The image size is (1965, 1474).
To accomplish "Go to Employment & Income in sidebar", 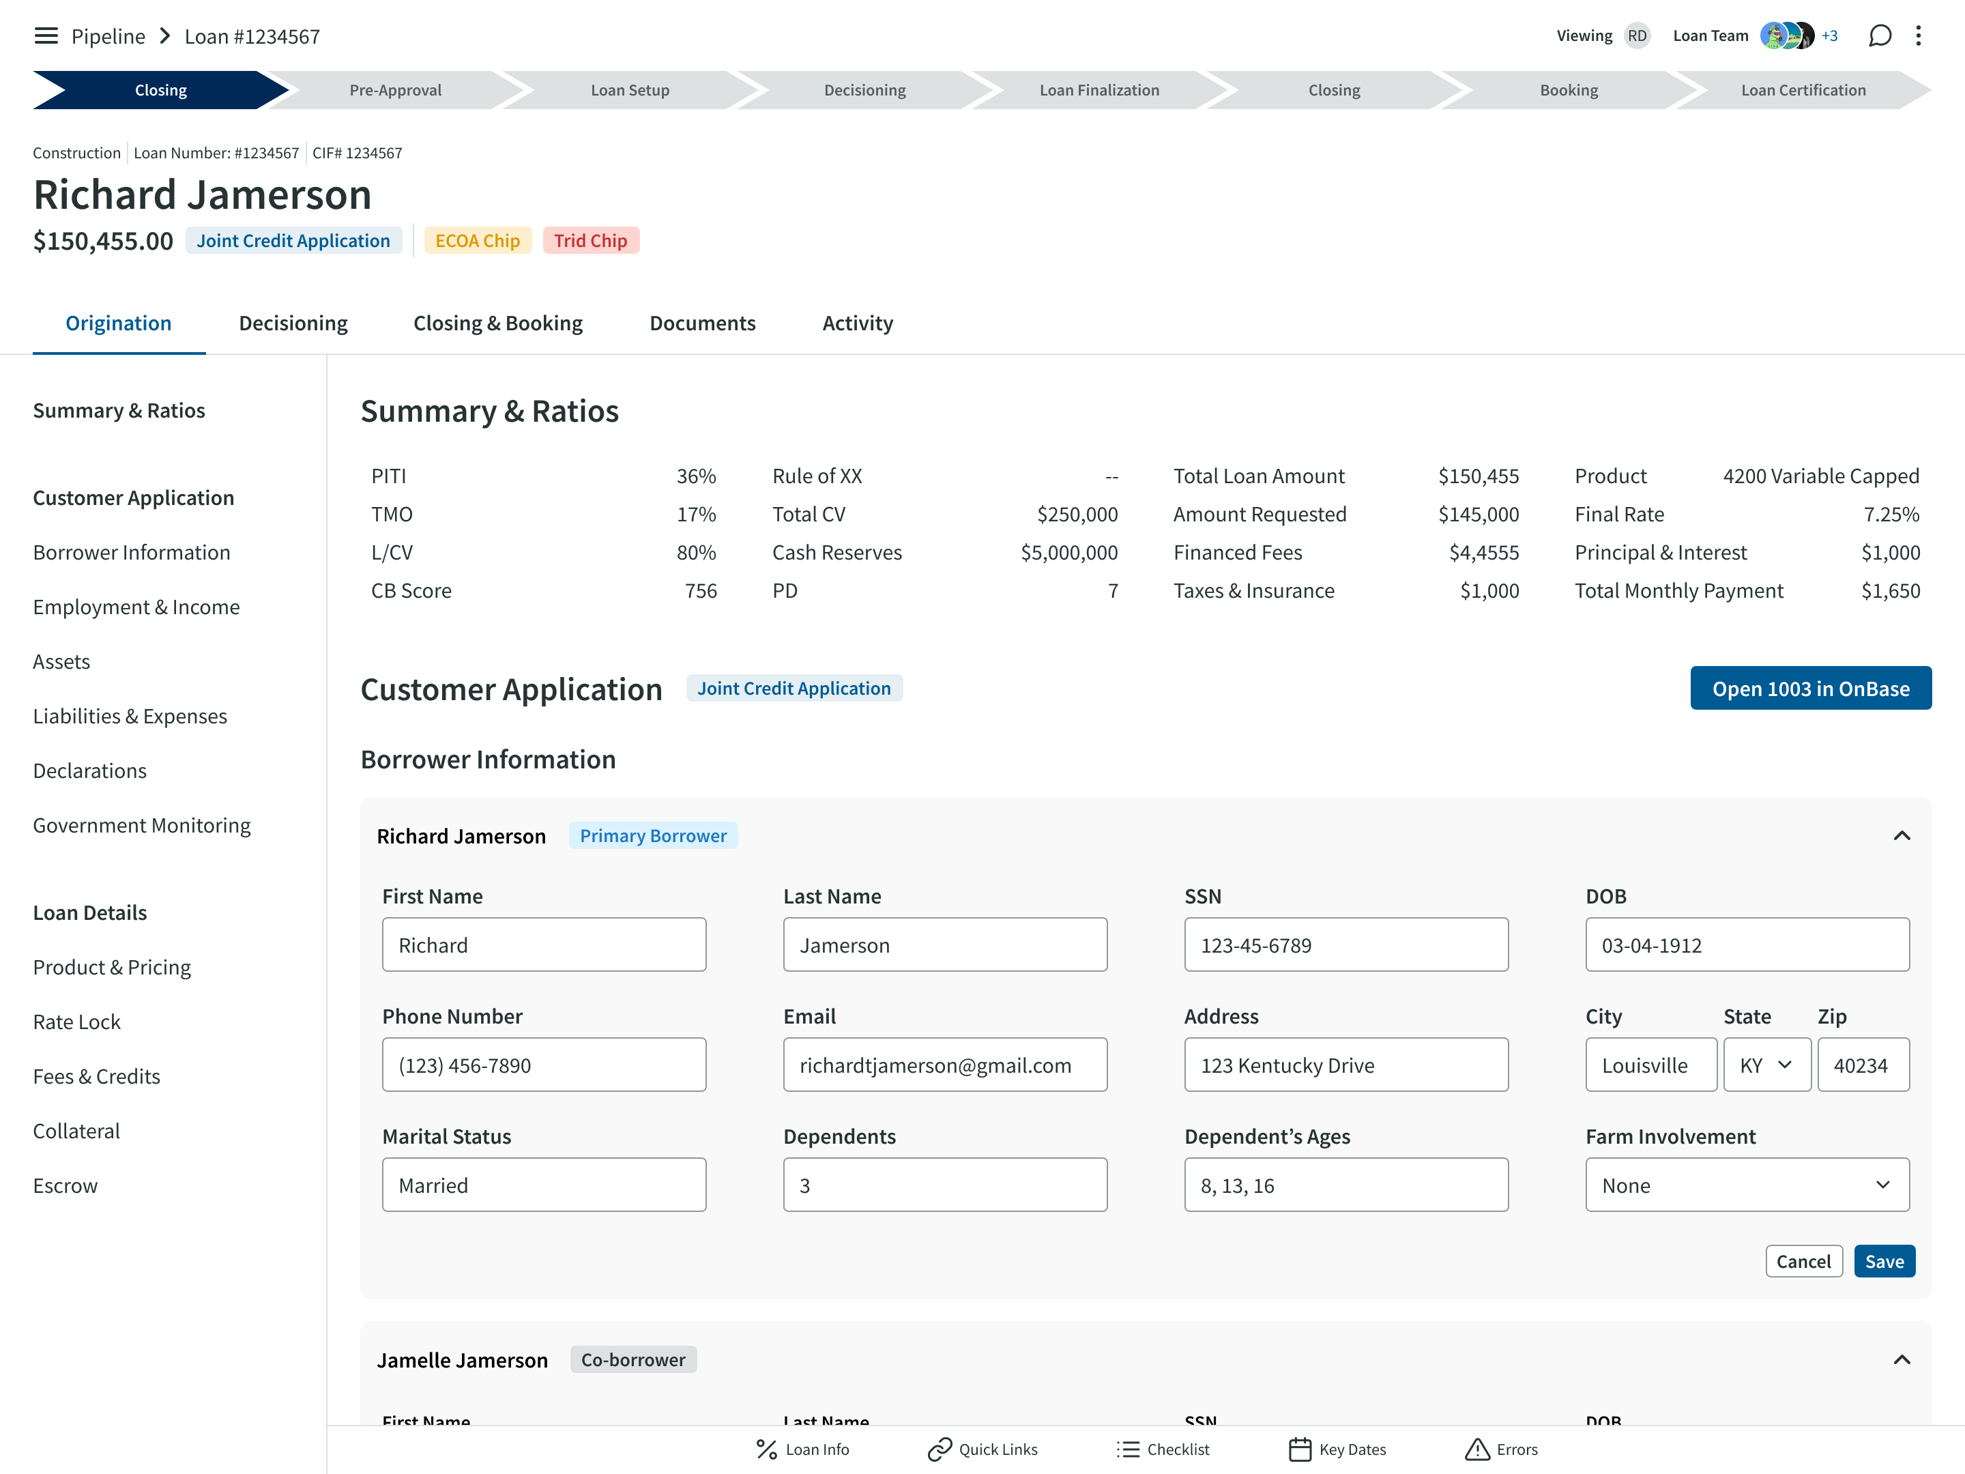I will pyautogui.click(x=136, y=607).
